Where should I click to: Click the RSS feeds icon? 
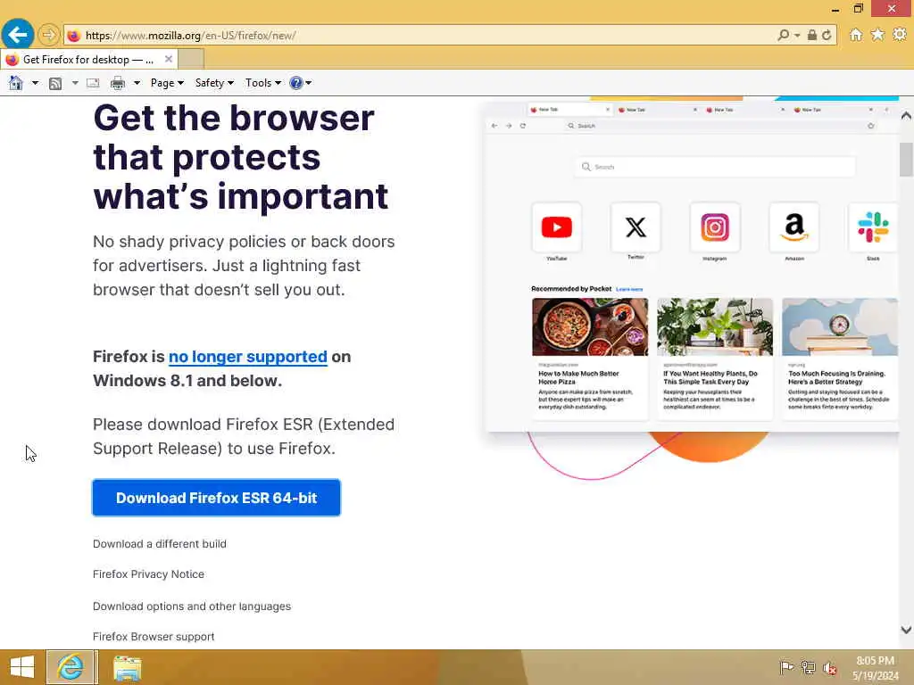[x=55, y=83]
